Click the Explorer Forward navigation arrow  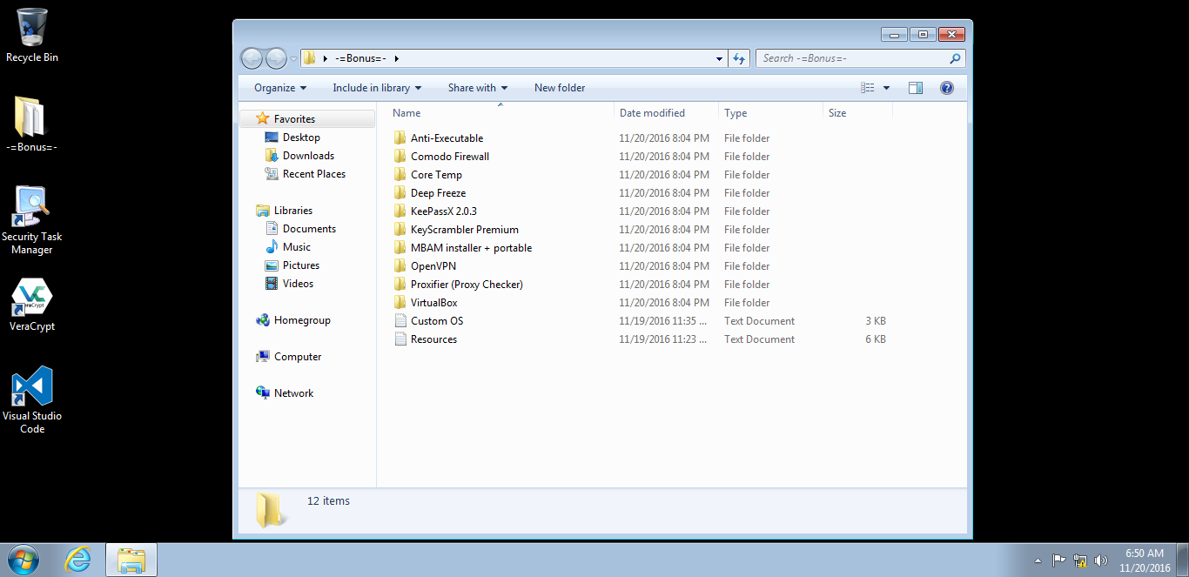[275, 58]
